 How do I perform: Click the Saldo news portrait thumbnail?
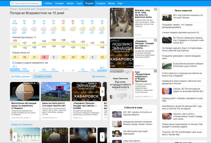tap(167, 91)
